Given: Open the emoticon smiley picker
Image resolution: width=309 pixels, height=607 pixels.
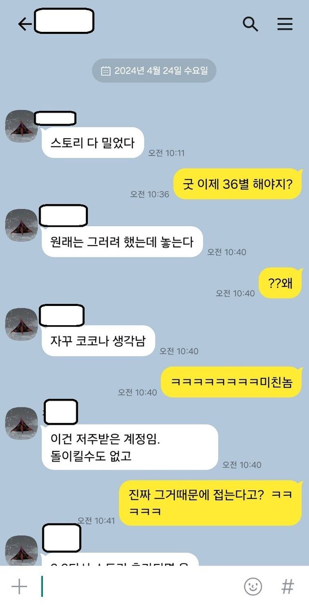Looking at the screenshot, I should (x=253, y=586).
